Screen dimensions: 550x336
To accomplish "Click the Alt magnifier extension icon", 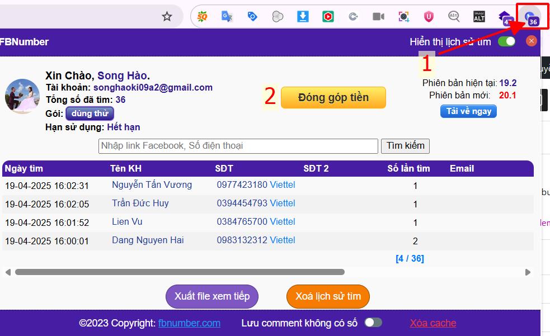I will 454,16.
